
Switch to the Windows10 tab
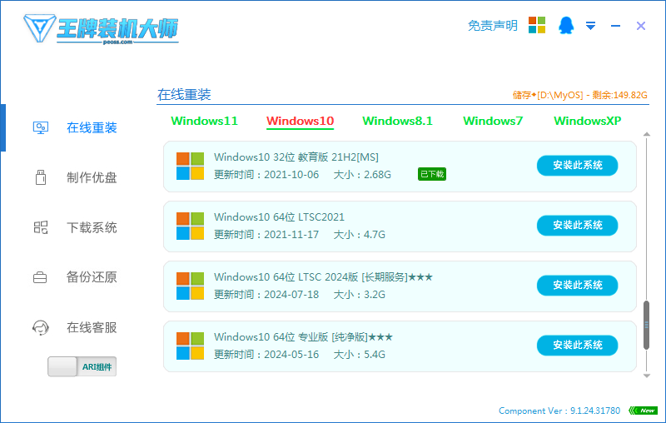[x=300, y=121]
